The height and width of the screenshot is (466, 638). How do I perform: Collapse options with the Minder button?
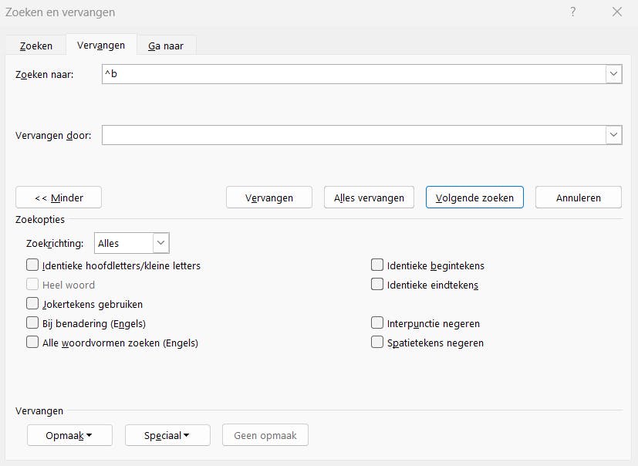tap(59, 198)
